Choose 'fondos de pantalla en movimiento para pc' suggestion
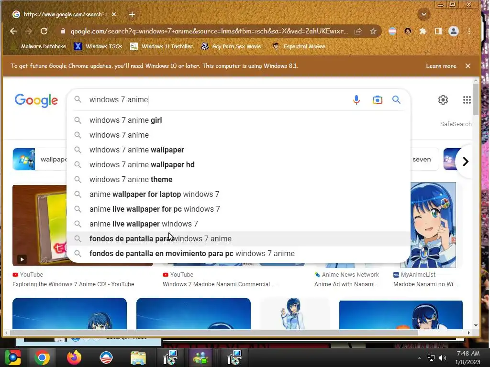Viewport: 490px width, 367px height. [238, 253]
